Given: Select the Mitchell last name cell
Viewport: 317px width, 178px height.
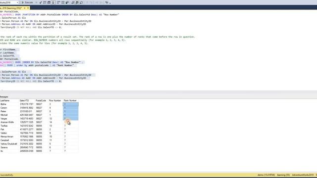Looking at the screenshot, I should 9,115.
